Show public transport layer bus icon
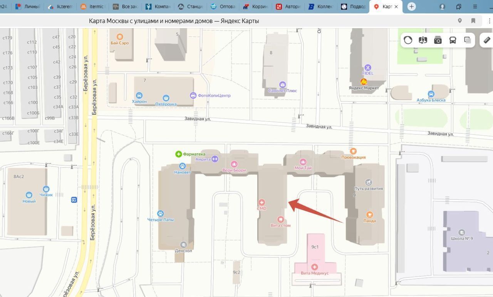The height and width of the screenshot is (297, 493). click(453, 40)
